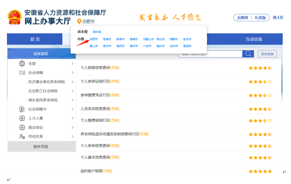Viewport: 291px width, 184px height.
Task: Click the keyword search input field
Action: click(211, 54)
